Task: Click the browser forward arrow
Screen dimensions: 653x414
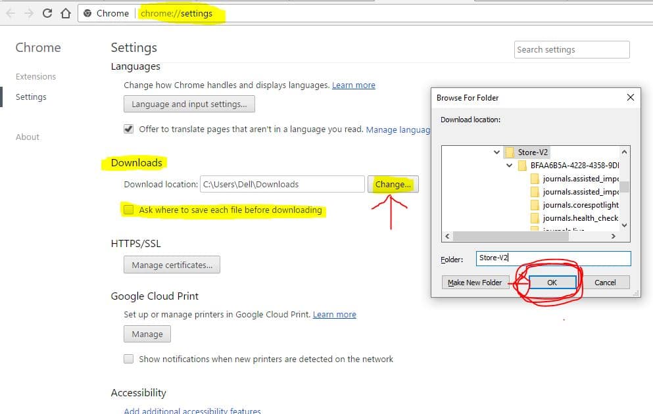Action: pyautogui.click(x=29, y=13)
